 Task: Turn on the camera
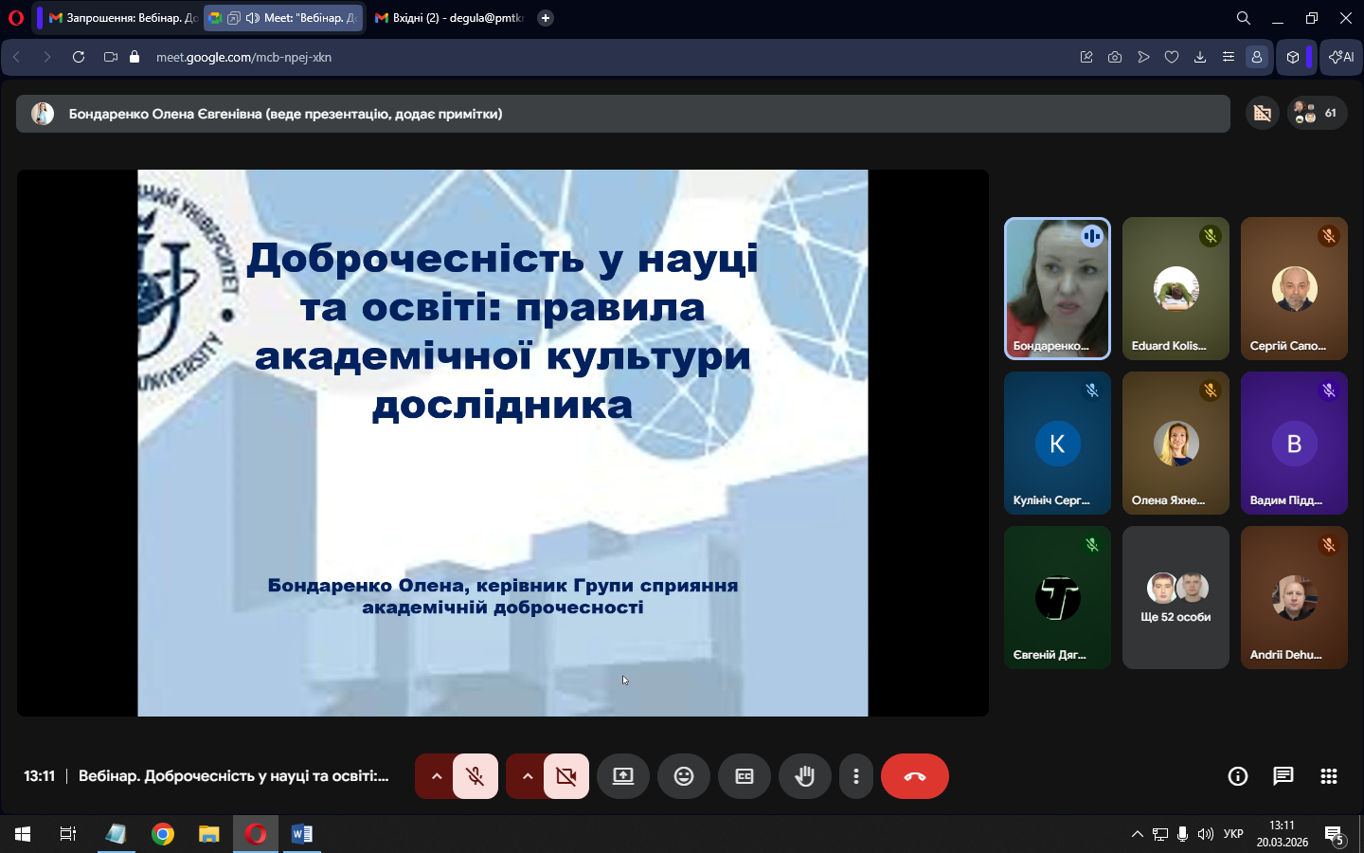566,776
